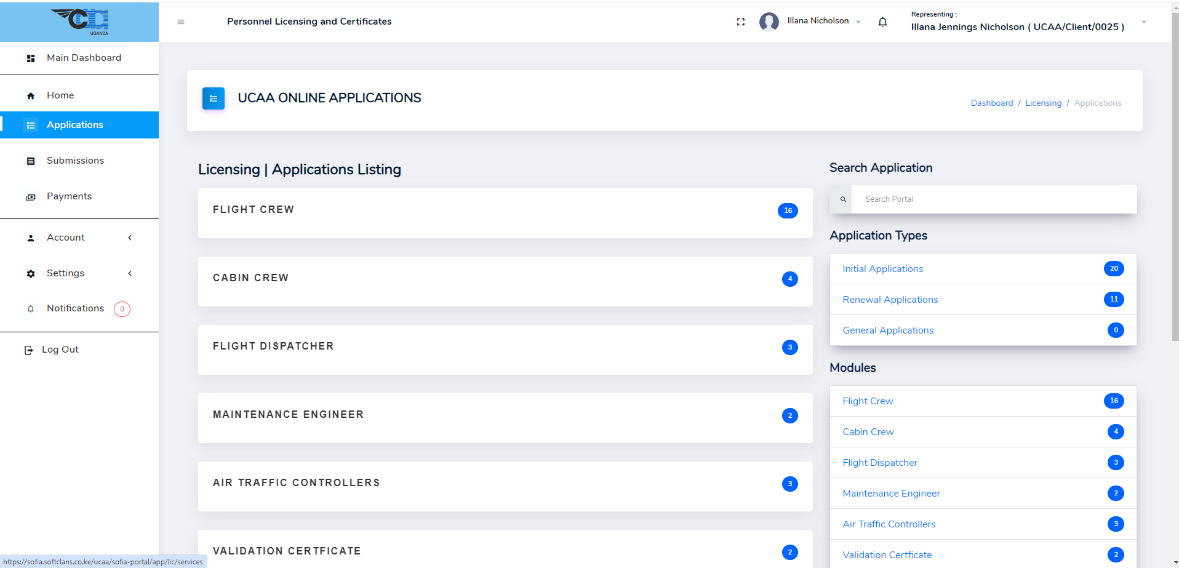Open the notifications bell icon in header
Screen dimensions: 1179x568
[x=882, y=22]
